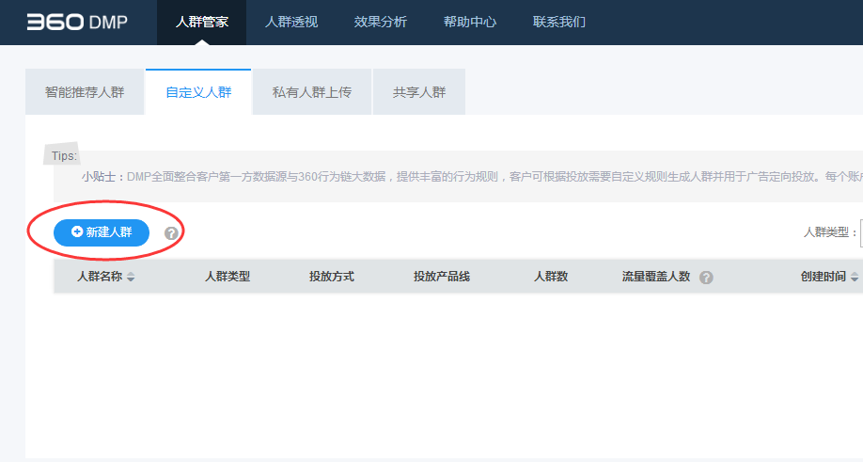Open 人群管家 in the top navigation
863x462 pixels.
tap(201, 23)
